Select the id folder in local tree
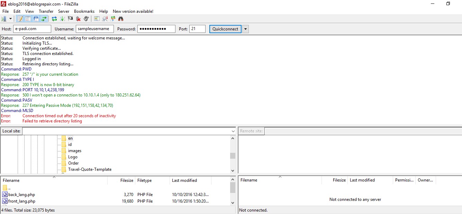The height and width of the screenshot is (214, 462). click(x=70, y=145)
